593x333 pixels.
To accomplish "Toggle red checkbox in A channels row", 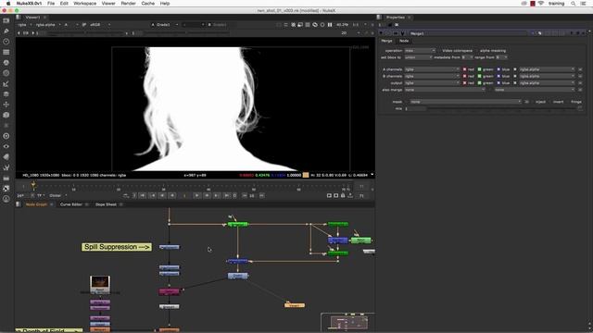I will click(465, 69).
